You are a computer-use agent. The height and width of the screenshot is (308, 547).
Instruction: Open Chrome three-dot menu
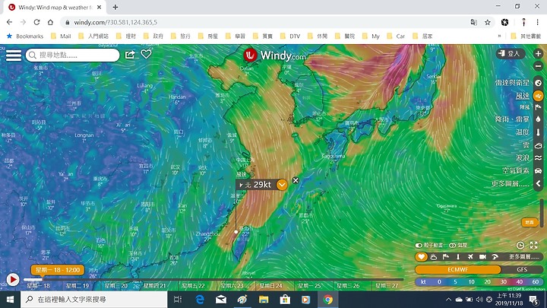tap(538, 22)
